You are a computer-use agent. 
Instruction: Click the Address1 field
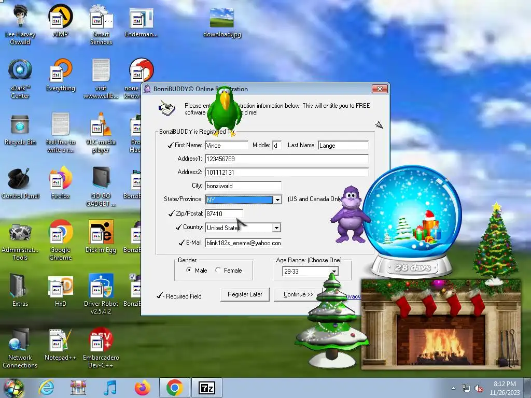(286, 159)
